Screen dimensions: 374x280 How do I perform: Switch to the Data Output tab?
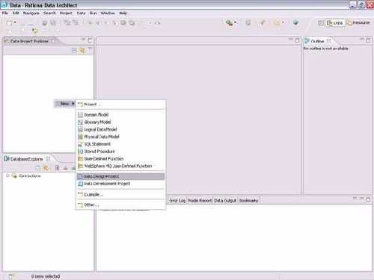[x=225, y=201]
